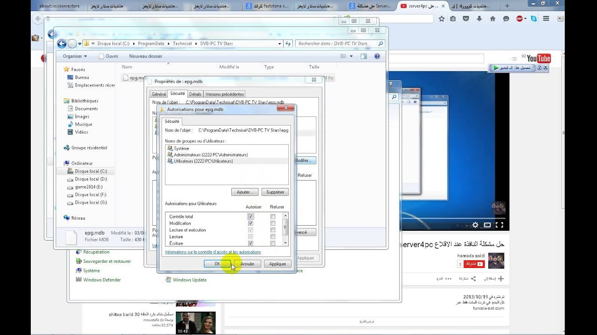
Task: Select the Sécurité tab in the Autorisations dialog
Action: tap(172, 121)
